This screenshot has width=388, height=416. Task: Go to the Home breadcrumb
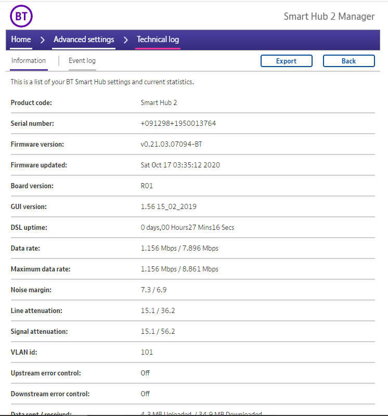click(21, 40)
